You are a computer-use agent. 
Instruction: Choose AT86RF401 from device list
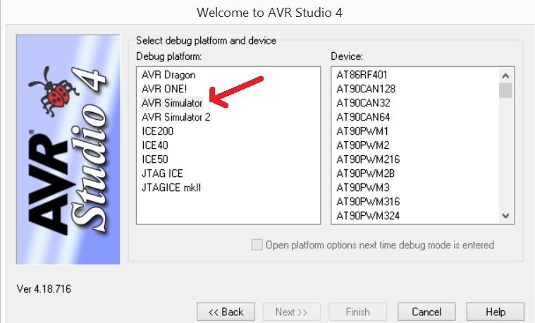(x=362, y=75)
